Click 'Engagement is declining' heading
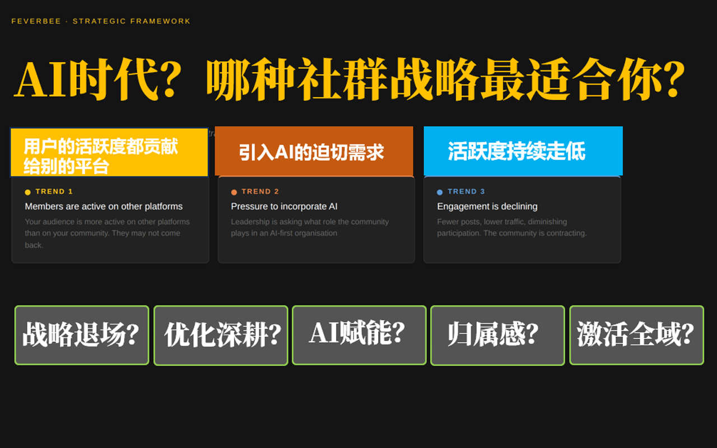This screenshot has width=717, height=448. pos(487,207)
